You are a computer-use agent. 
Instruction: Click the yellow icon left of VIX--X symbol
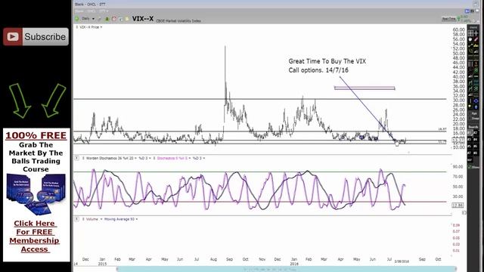point(127,19)
